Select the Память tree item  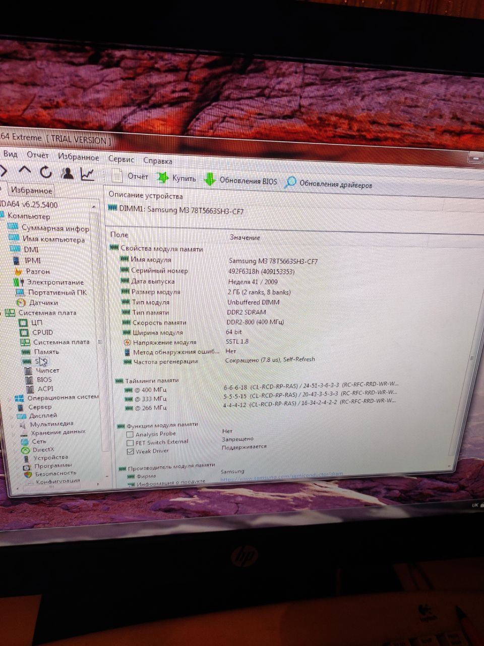coord(40,351)
